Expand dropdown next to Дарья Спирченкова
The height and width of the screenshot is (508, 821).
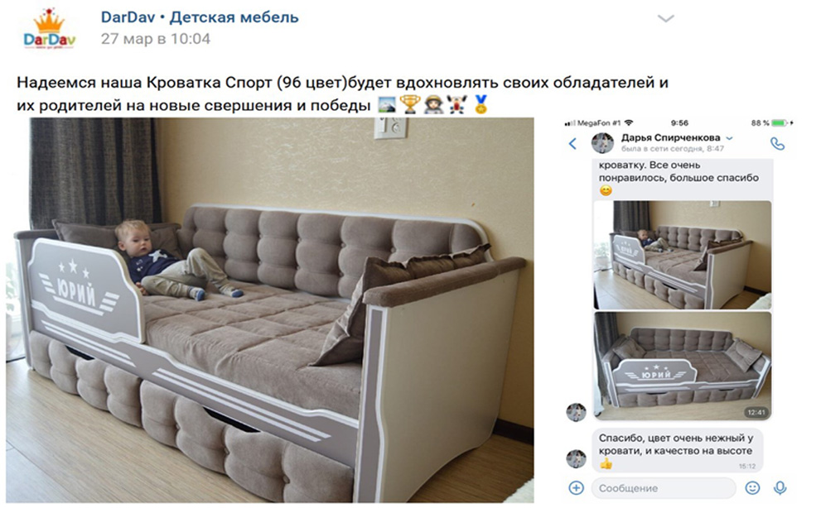coord(729,138)
